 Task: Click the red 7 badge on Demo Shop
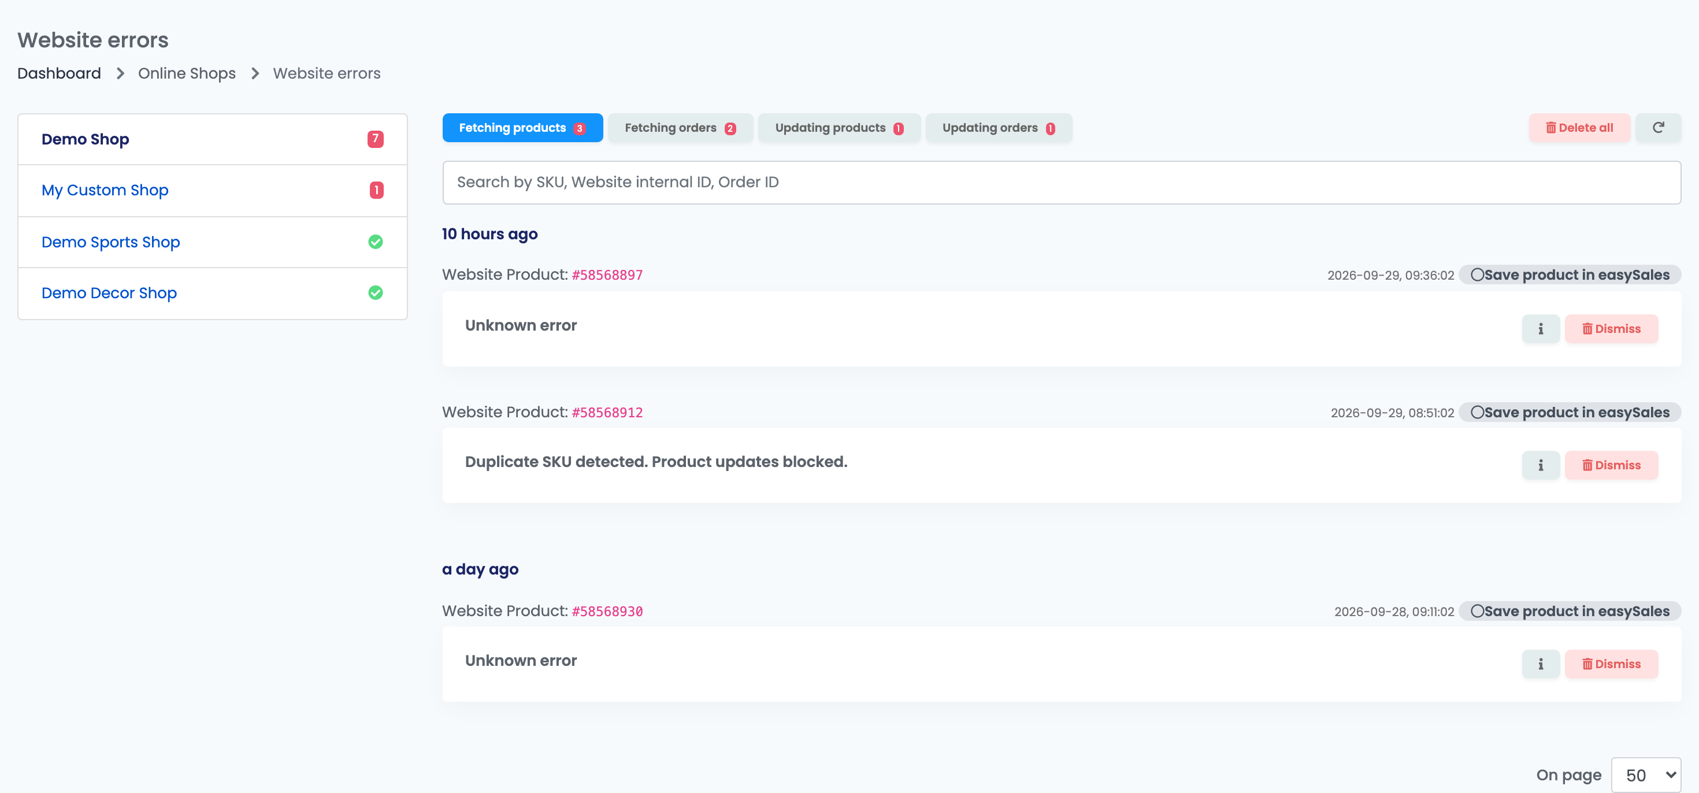coord(375,139)
